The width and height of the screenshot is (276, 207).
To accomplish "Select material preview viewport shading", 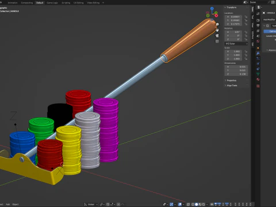I will coord(200,204).
